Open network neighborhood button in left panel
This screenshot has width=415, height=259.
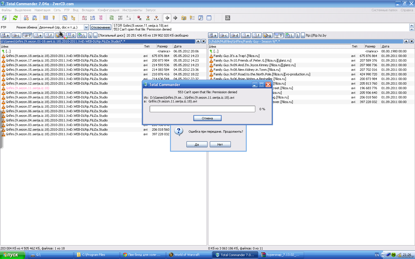[82, 35]
